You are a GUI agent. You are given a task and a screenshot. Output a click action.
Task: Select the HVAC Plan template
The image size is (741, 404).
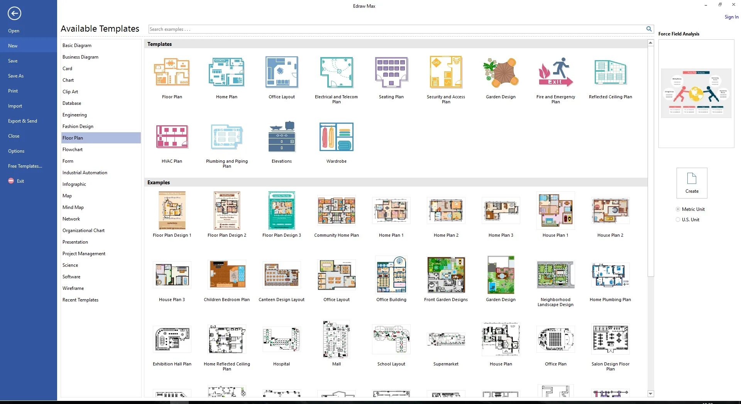point(172,136)
